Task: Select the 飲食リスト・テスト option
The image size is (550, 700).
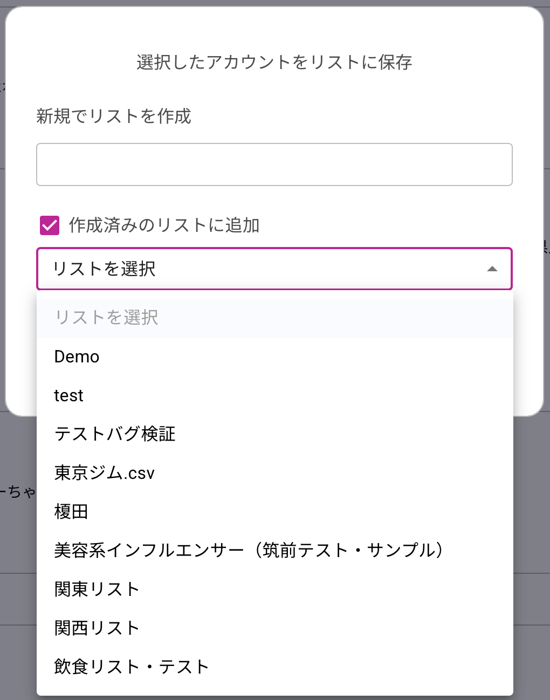Action: [x=132, y=667]
